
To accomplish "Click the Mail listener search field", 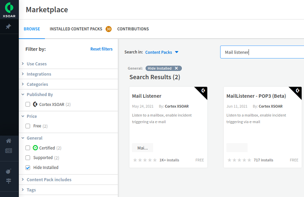I will tap(262, 52).
